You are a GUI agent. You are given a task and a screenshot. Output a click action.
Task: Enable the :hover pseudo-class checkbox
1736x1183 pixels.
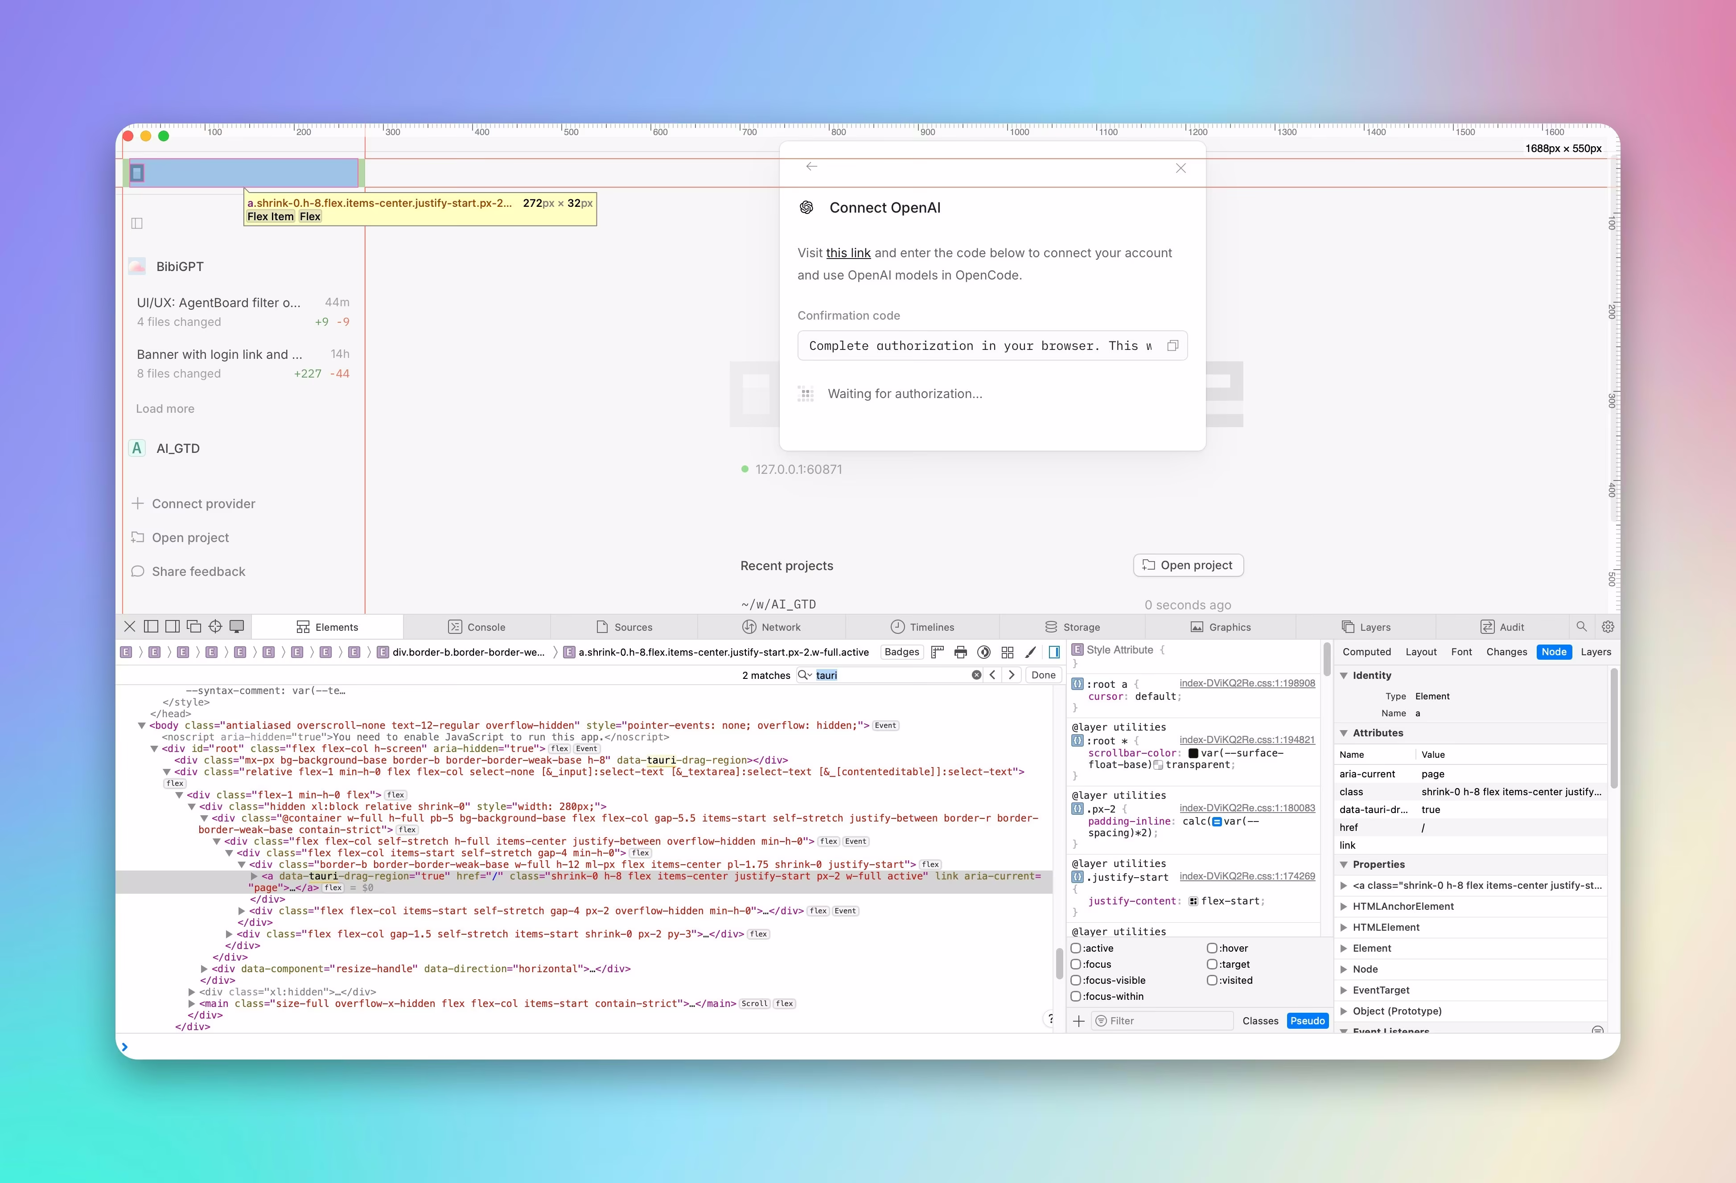point(1212,948)
